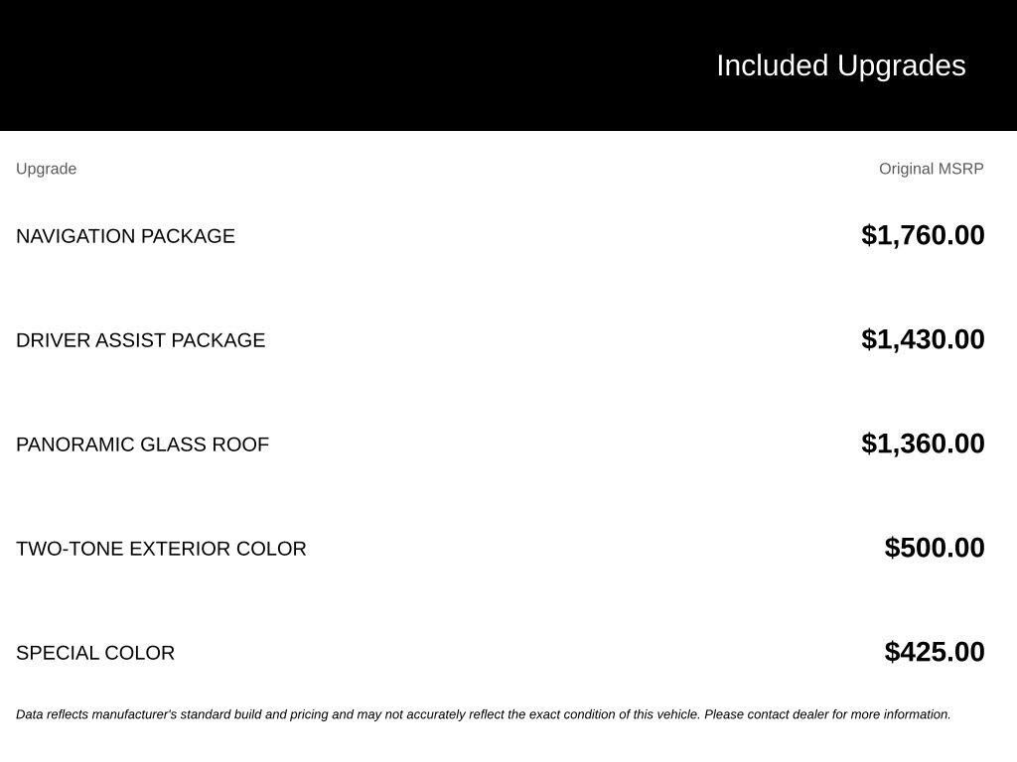Screen dimensions: 1017x762
Task: Click the SPECIAL COLOR upgrade label
Action: coord(95,653)
